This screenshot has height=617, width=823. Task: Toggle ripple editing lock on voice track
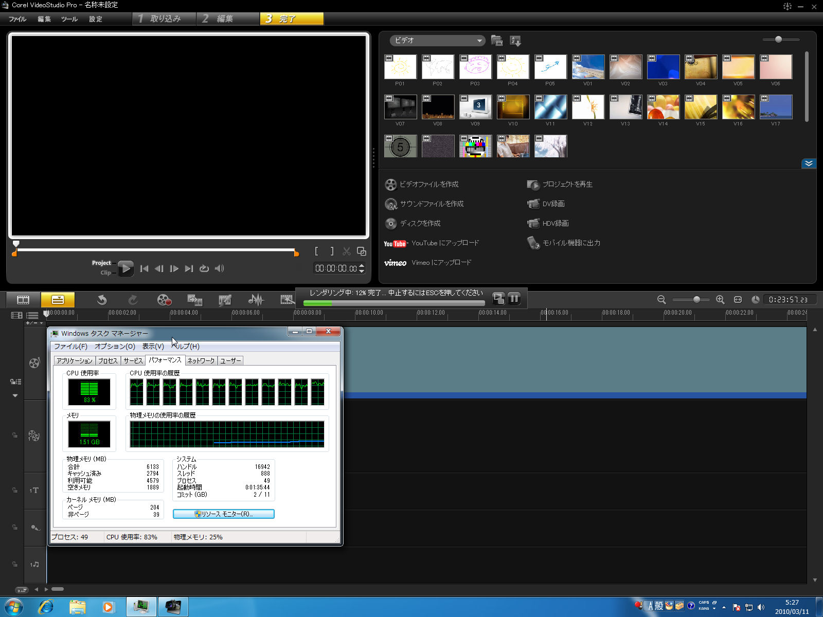tap(15, 527)
